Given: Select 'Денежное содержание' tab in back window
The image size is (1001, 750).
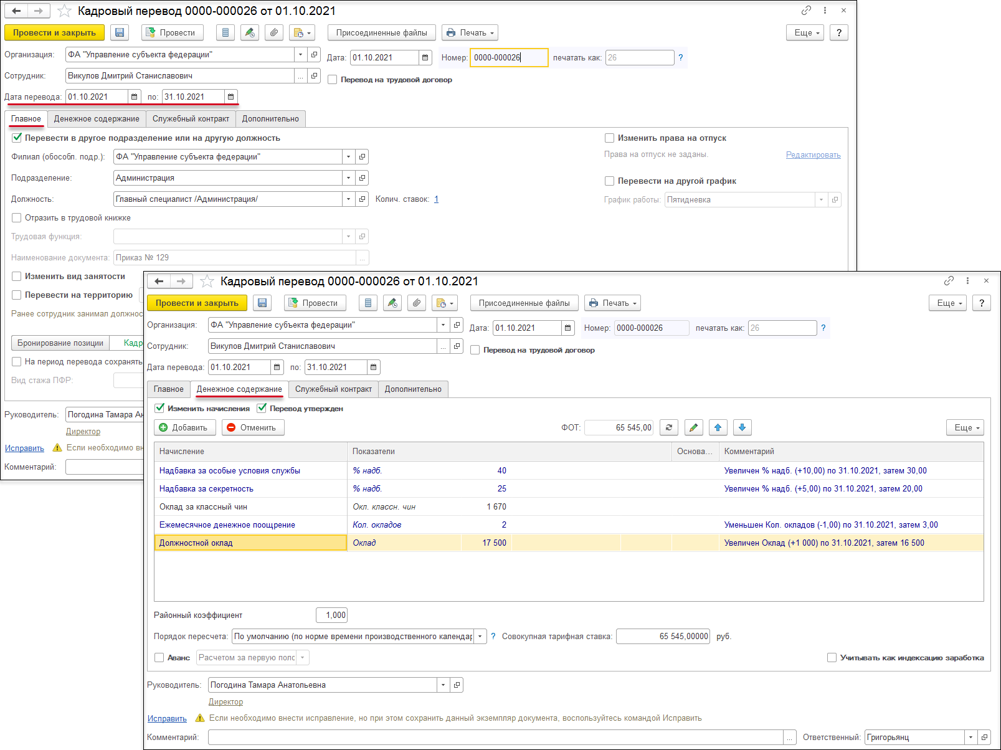Looking at the screenshot, I should coord(97,118).
